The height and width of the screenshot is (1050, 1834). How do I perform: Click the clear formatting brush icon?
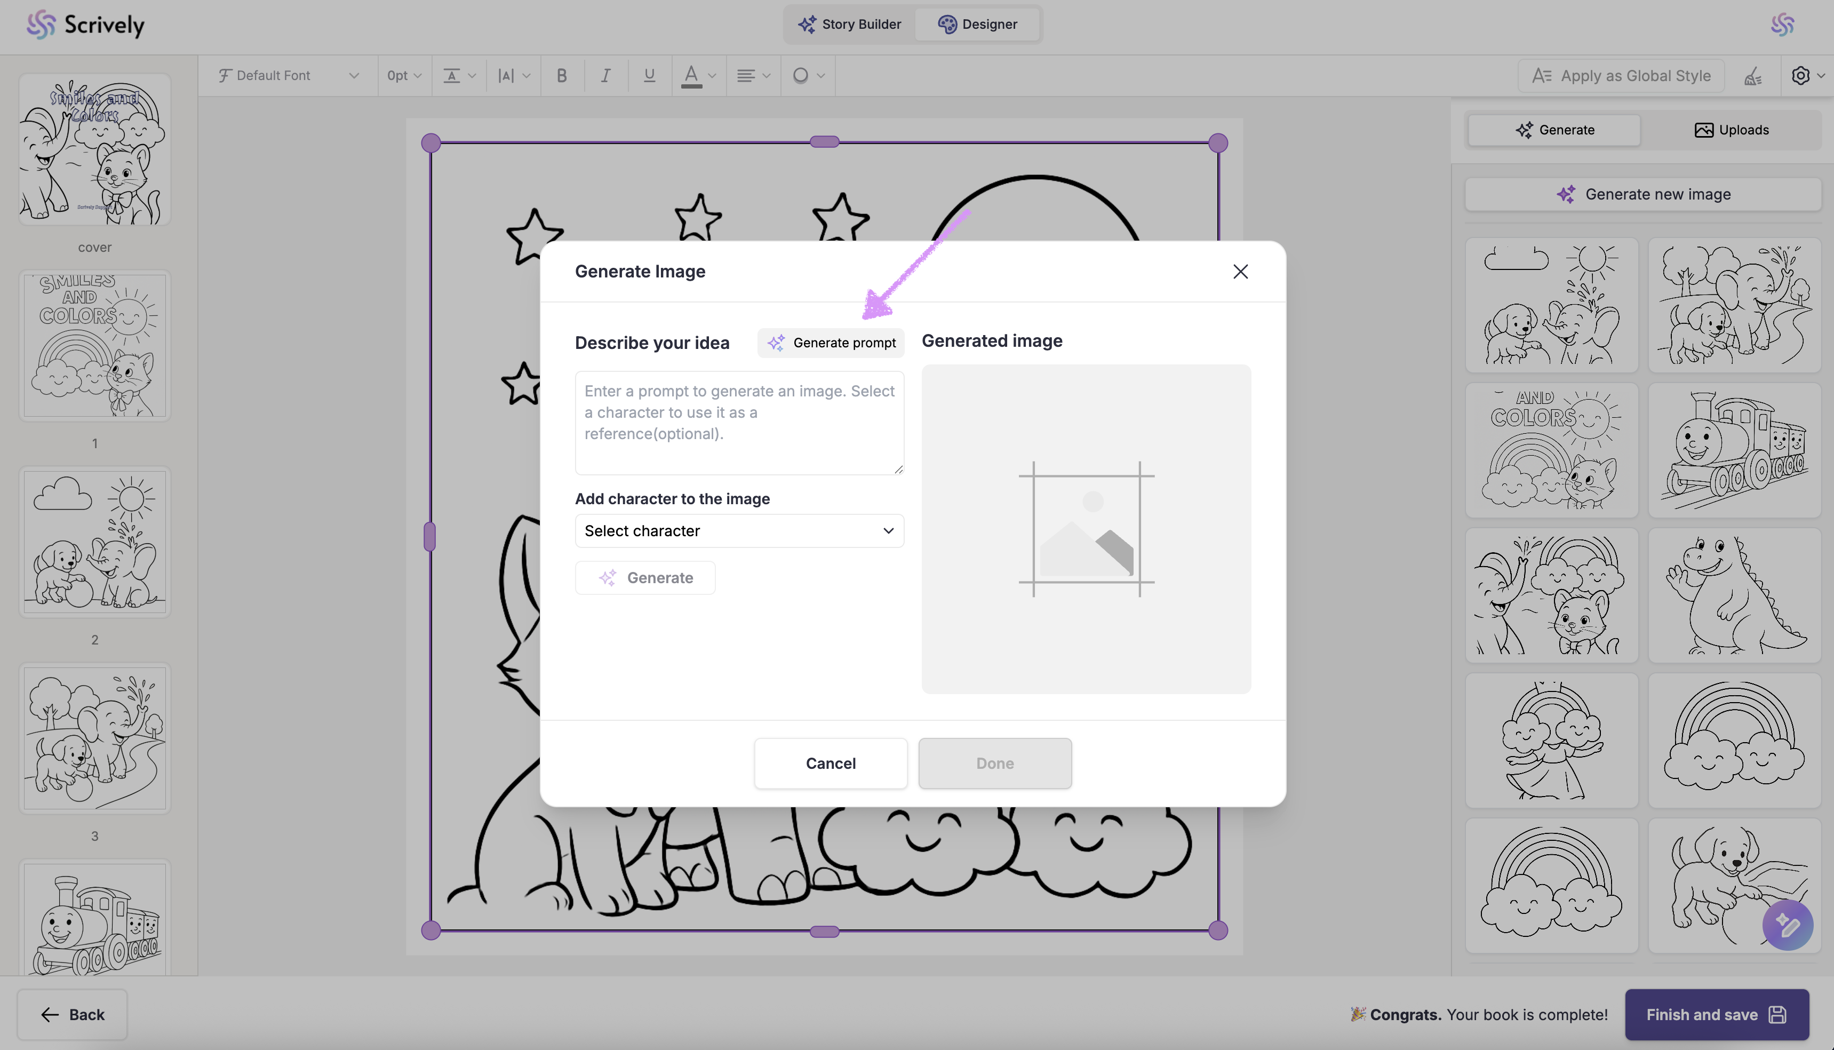[1752, 76]
